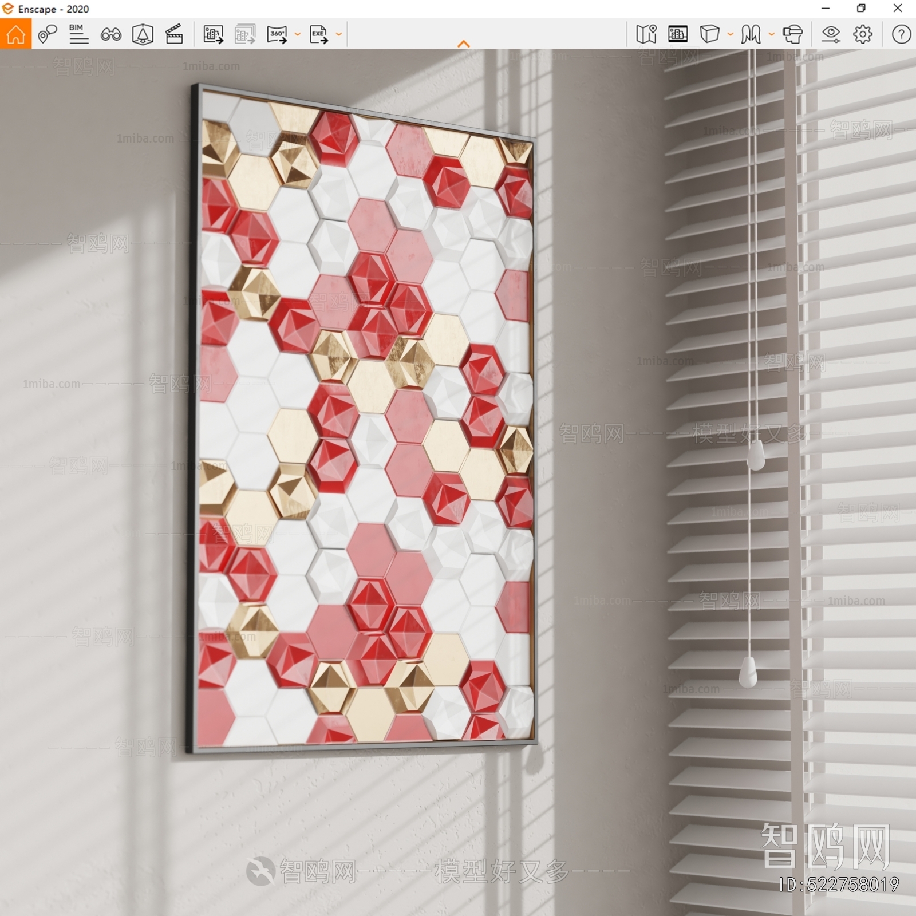Toggle the safe frame icon

coord(678,34)
